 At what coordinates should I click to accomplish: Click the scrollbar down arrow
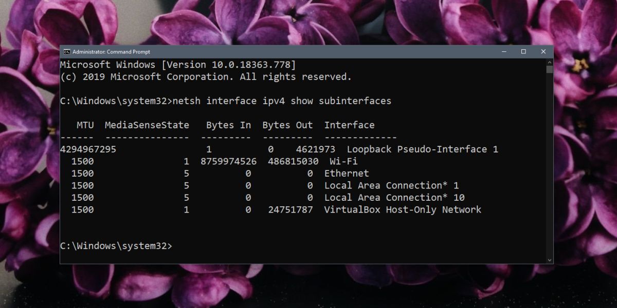(x=550, y=261)
